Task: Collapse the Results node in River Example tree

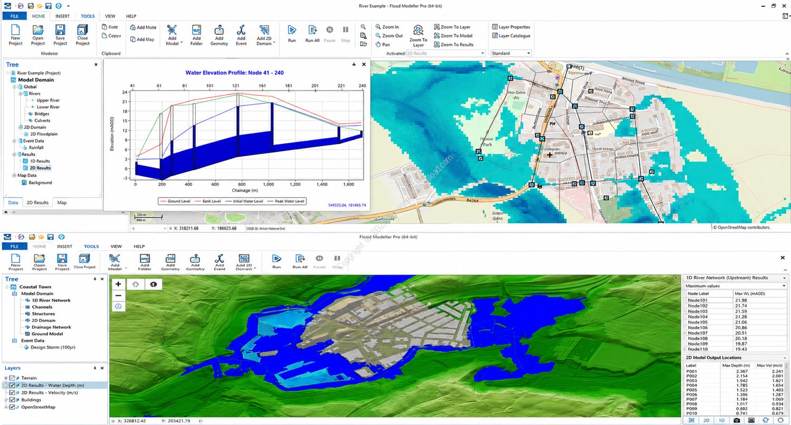Action: click(x=14, y=154)
